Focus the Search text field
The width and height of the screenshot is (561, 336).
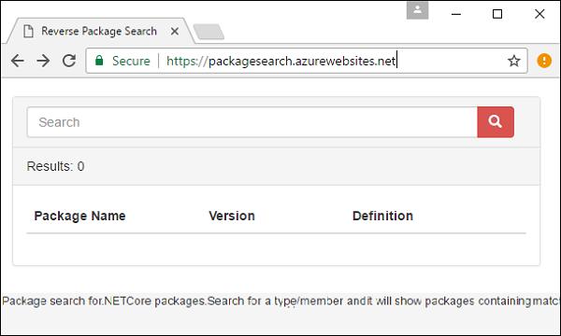pyautogui.click(x=252, y=122)
